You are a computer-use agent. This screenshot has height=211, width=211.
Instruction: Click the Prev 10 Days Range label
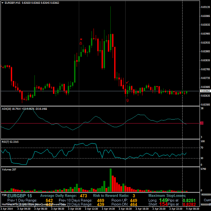click(76, 201)
